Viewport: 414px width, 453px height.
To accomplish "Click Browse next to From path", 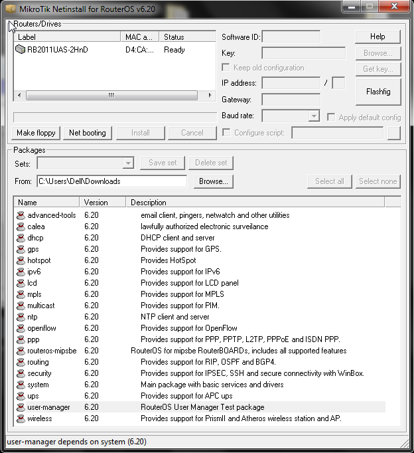I will [x=214, y=181].
